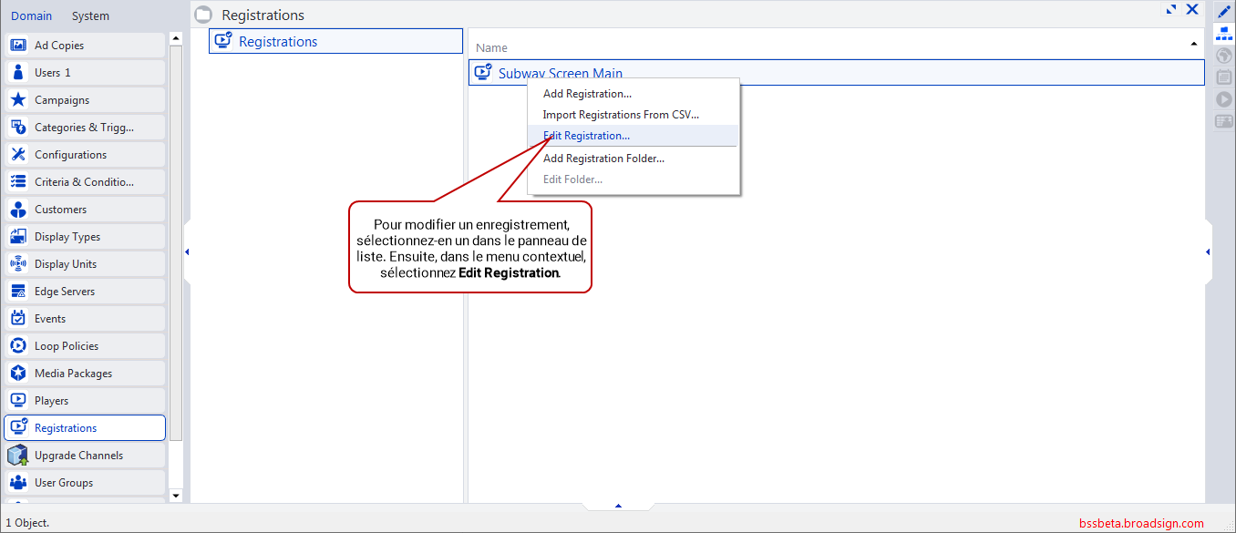The width and height of the screenshot is (1236, 533).
Task: Click the calendar icon in right toolbar
Action: pos(1223,77)
